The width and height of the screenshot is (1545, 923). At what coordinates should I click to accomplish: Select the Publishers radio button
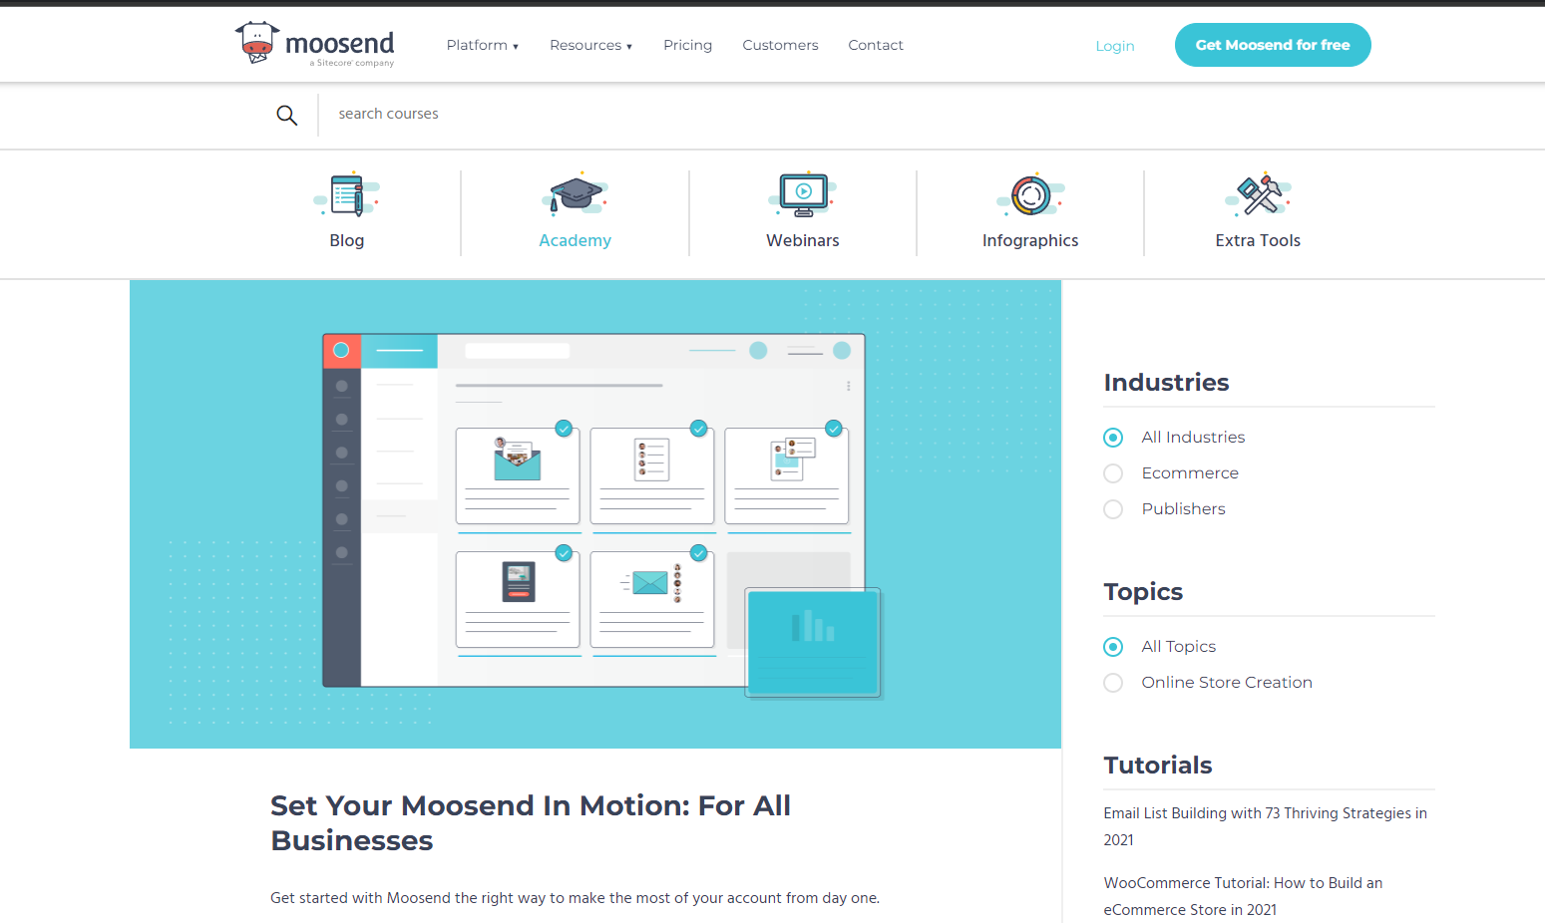[1113, 509]
